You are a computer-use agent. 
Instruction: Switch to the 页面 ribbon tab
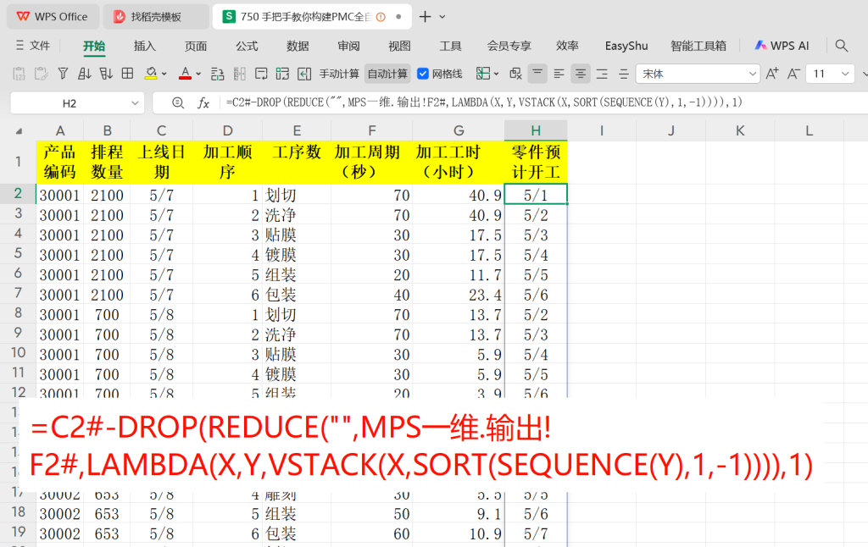196,46
